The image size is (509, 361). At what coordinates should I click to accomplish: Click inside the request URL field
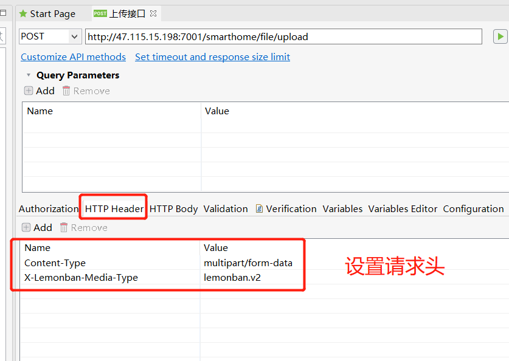283,36
